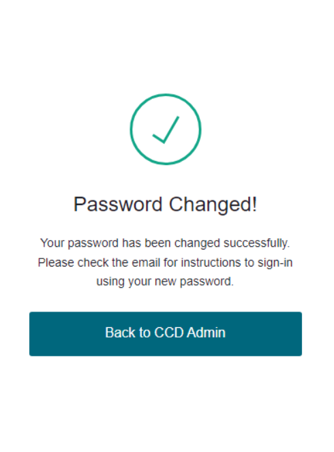Click the words 'new password' in last line
The height and width of the screenshot is (452, 334).
(x=194, y=282)
